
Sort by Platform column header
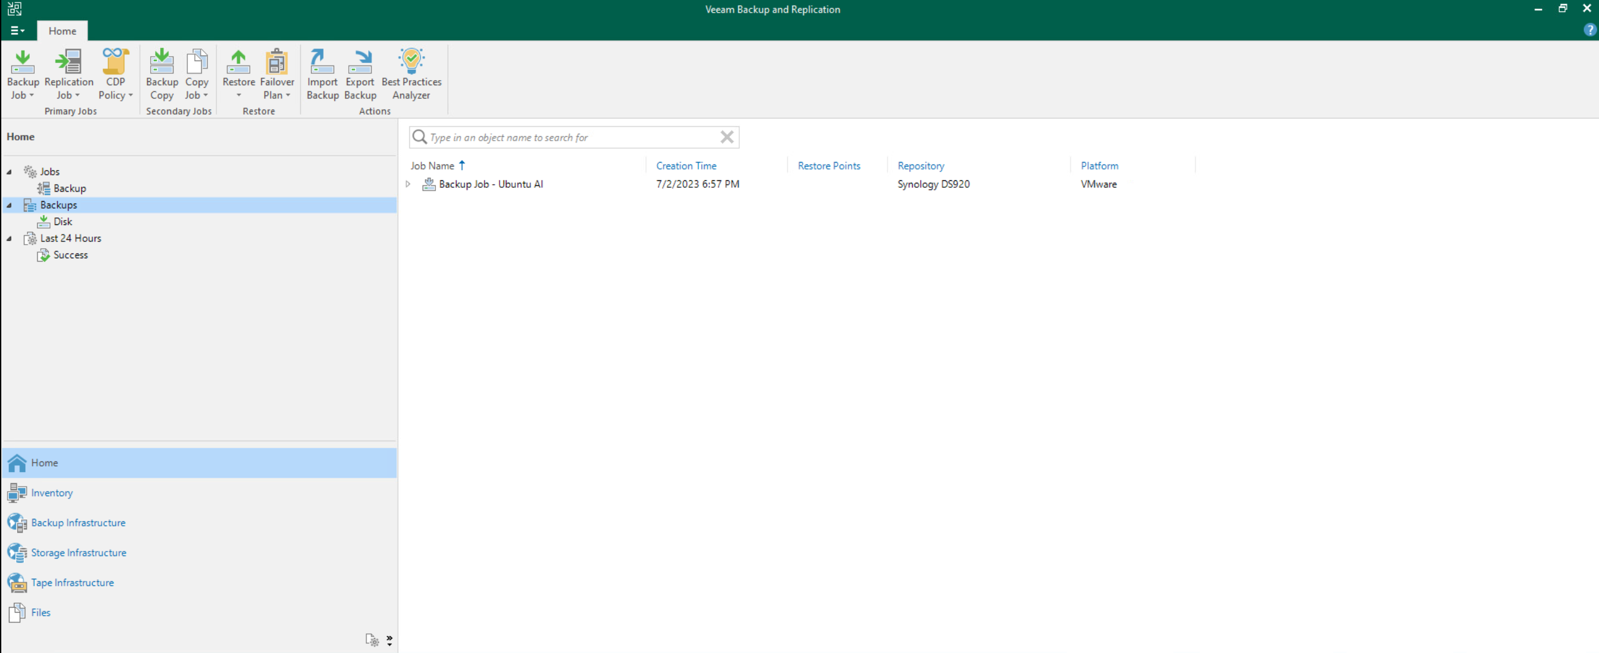tap(1099, 166)
